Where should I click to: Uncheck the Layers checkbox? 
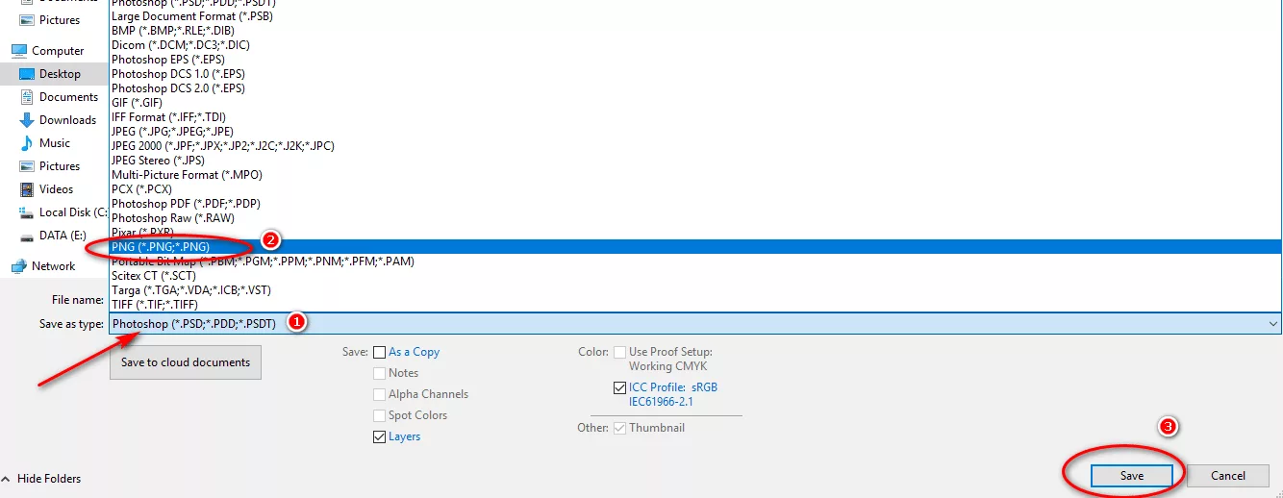380,436
